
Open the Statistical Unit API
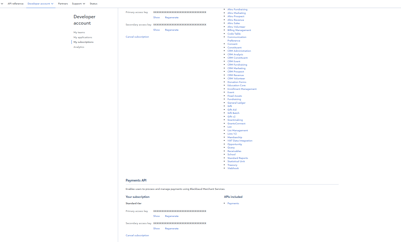pos(236,161)
